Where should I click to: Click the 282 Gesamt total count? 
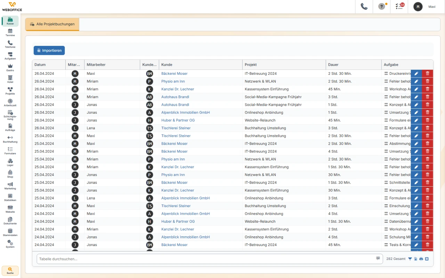tap(396, 259)
